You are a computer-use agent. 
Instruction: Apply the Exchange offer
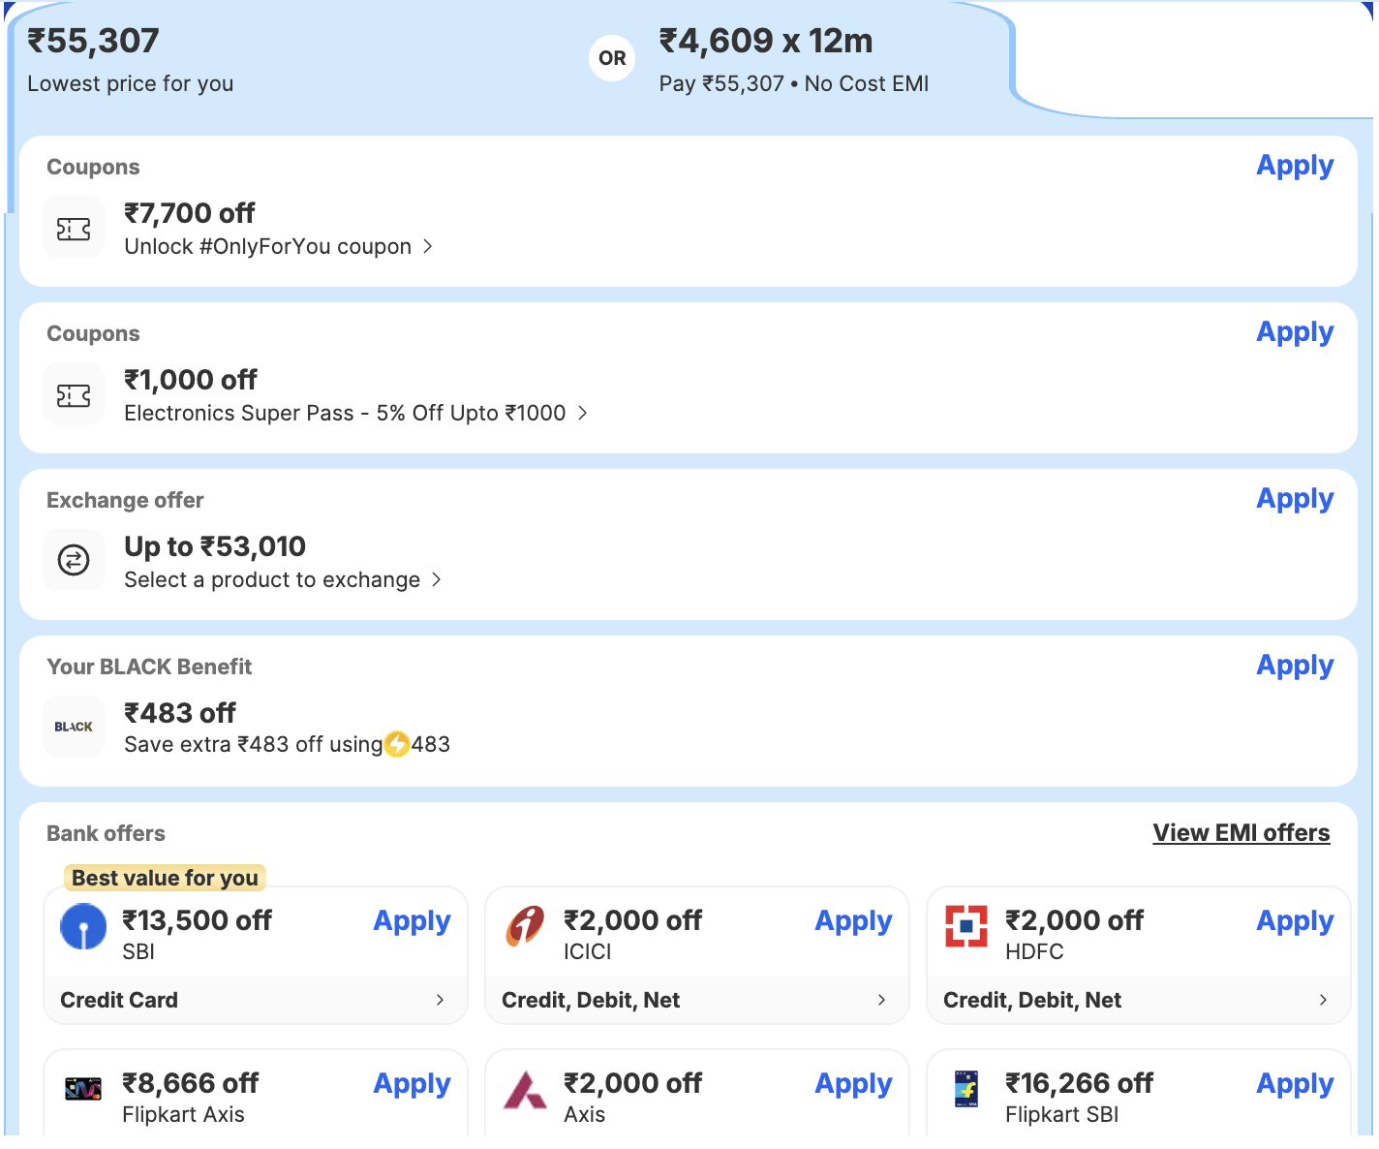pyautogui.click(x=1295, y=498)
